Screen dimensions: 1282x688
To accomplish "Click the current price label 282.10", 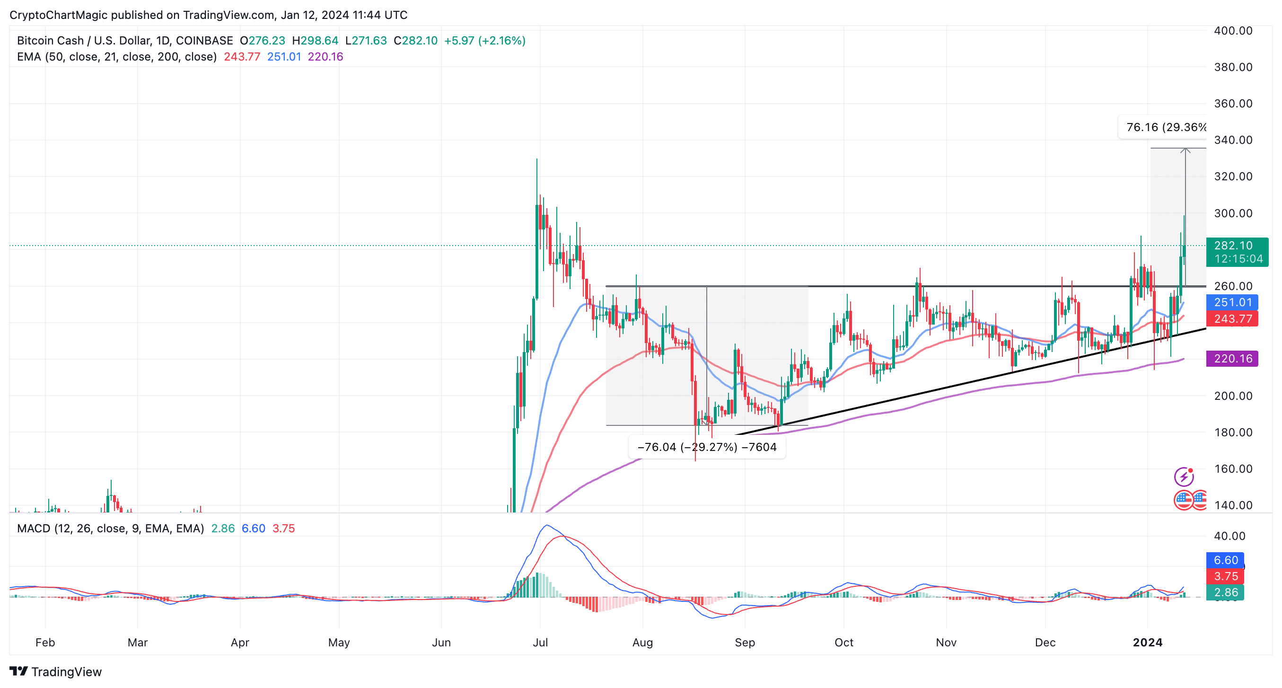I will click(1233, 246).
